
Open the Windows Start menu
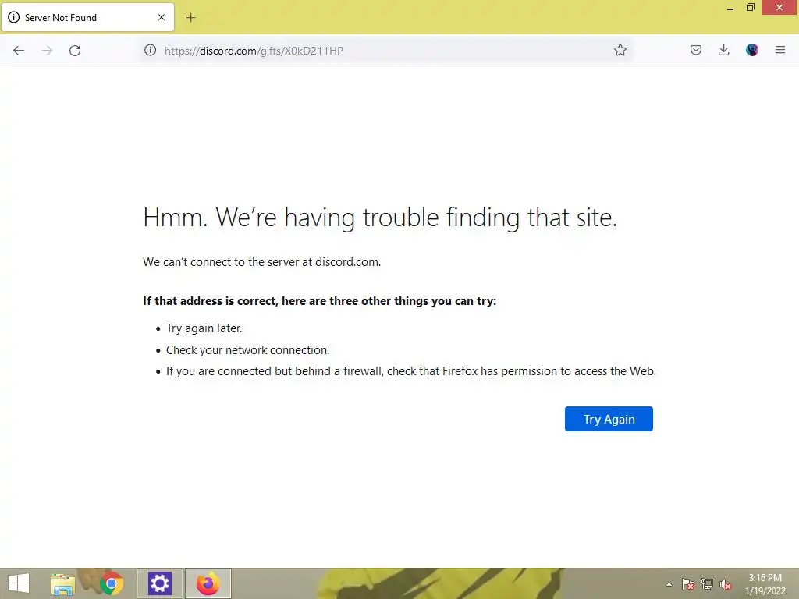tap(19, 583)
